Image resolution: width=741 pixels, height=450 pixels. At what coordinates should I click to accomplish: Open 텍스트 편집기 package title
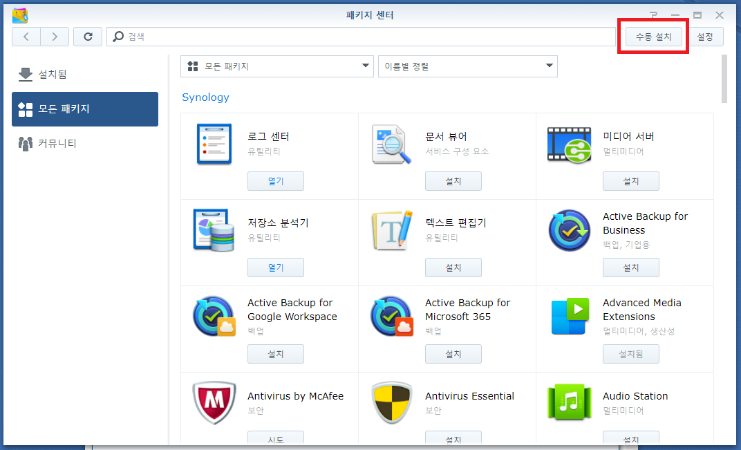[x=456, y=223]
